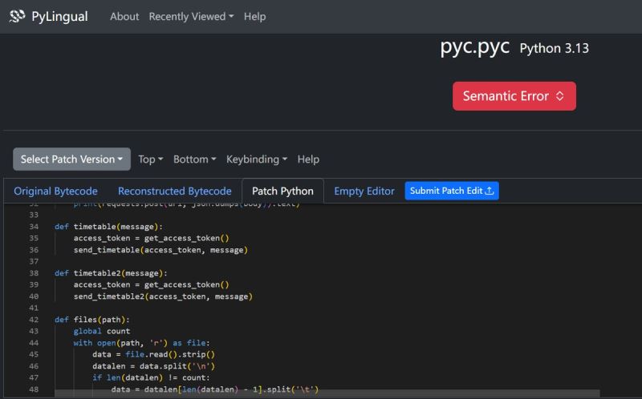This screenshot has height=399, width=642.
Task: Expand the Bottom panel dropdown
Action: click(x=194, y=159)
